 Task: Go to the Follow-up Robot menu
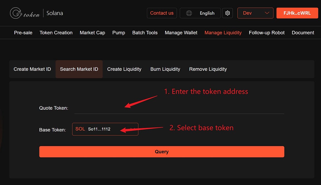(x=267, y=33)
